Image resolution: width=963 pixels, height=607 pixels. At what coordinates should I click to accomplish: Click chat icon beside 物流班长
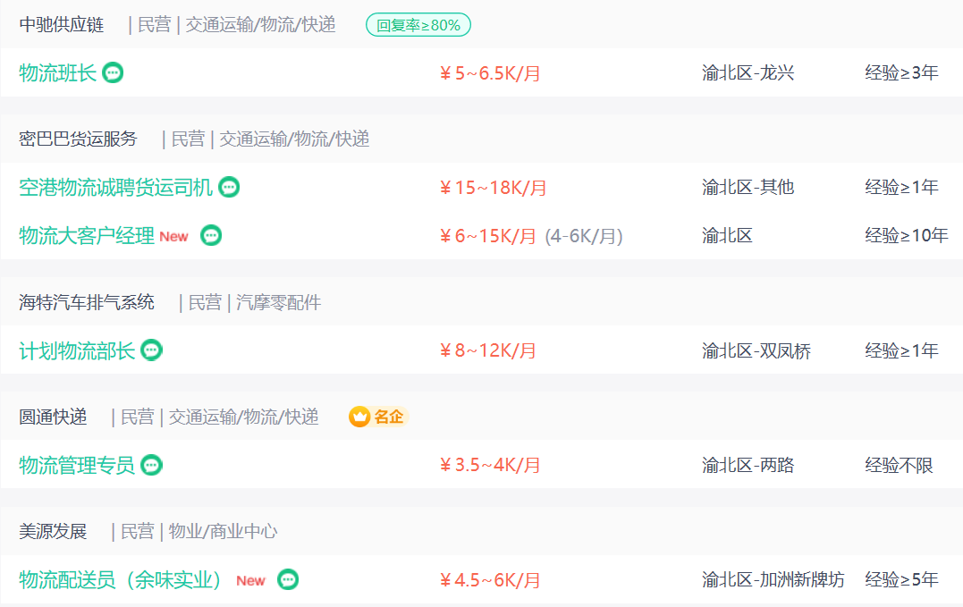(113, 73)
